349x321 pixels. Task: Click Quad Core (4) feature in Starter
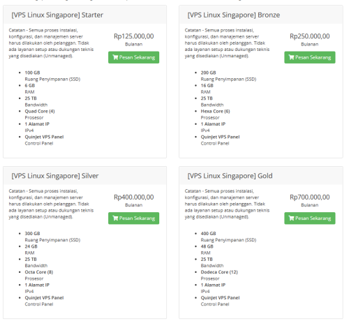[x=40, y=111]
